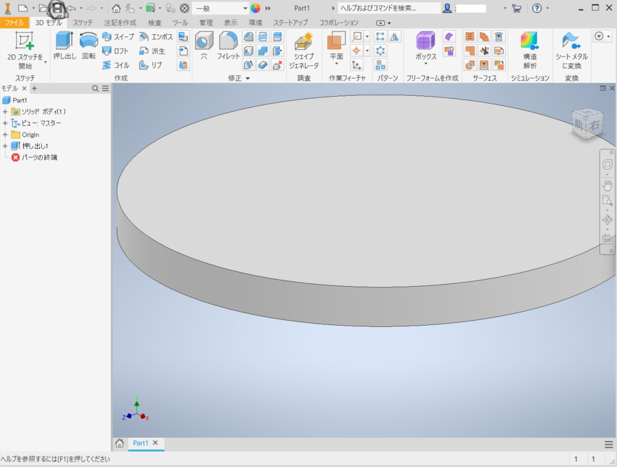Select the 派生 (Derive) tool
Screen dimensions: 617x467
[152, 51]
